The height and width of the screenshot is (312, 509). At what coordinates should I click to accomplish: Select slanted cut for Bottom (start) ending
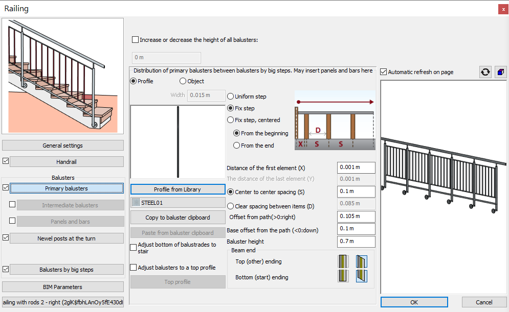click(x=362, y=276)
